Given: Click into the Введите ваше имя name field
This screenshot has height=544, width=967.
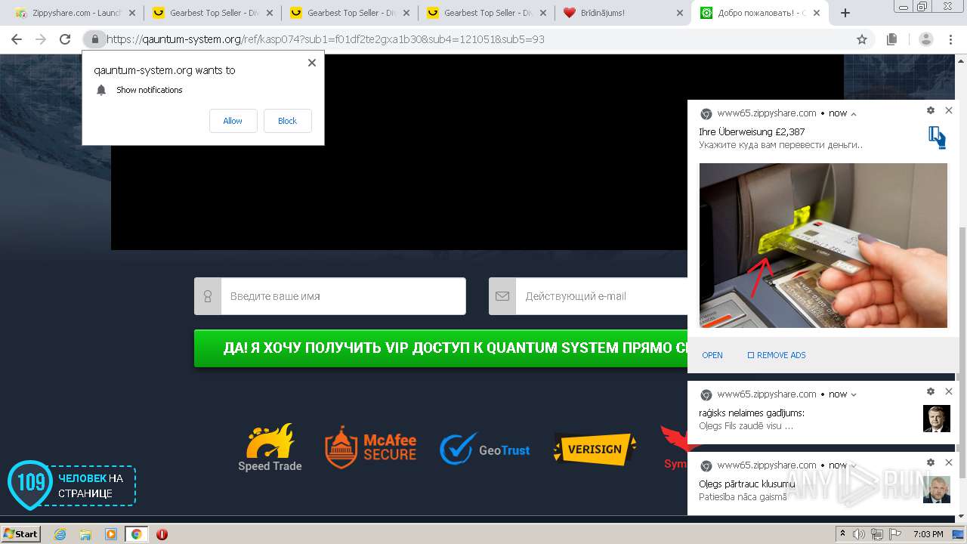Looking at the screenshot, I should [x=330, y=296].
